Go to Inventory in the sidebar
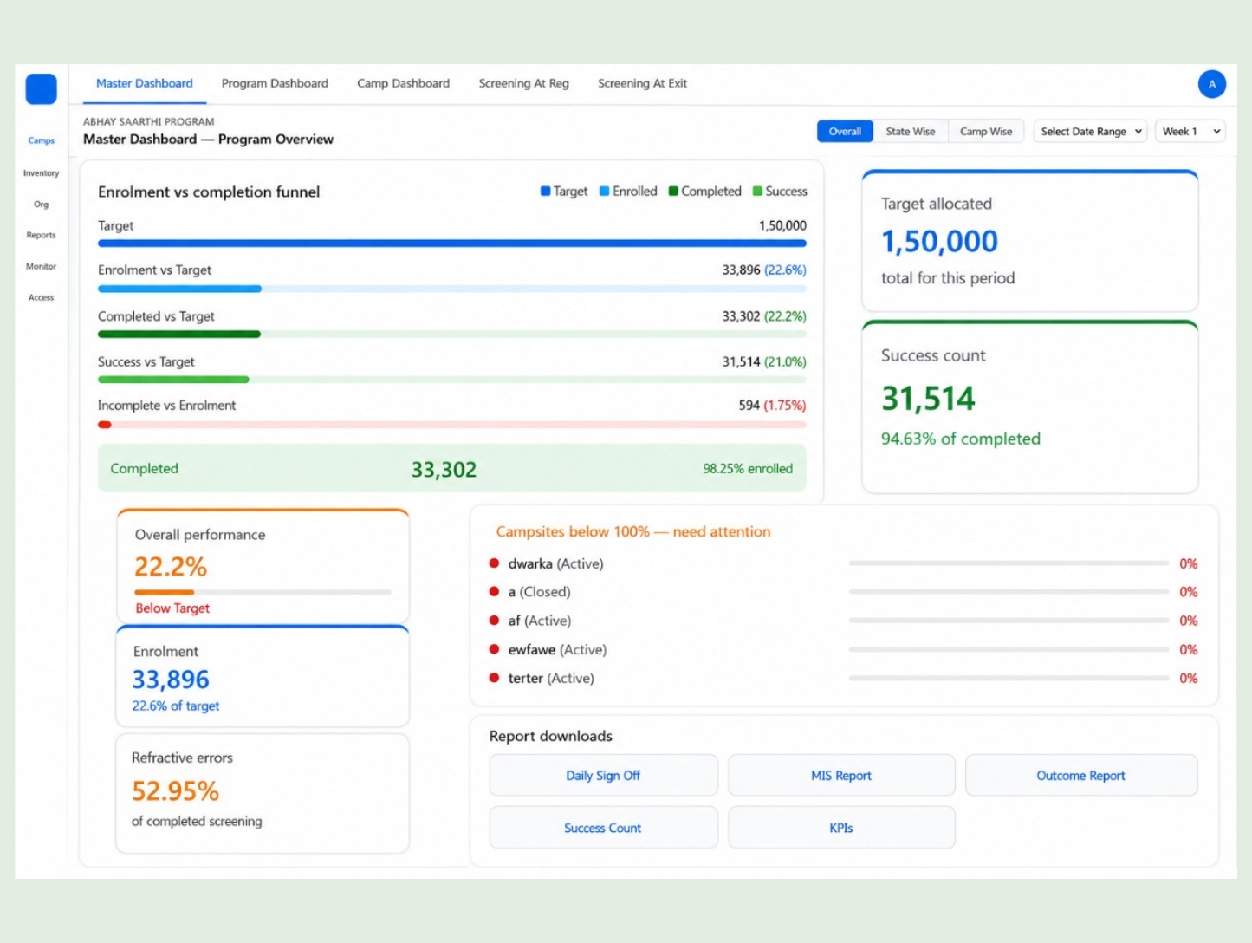 point(41,173)
